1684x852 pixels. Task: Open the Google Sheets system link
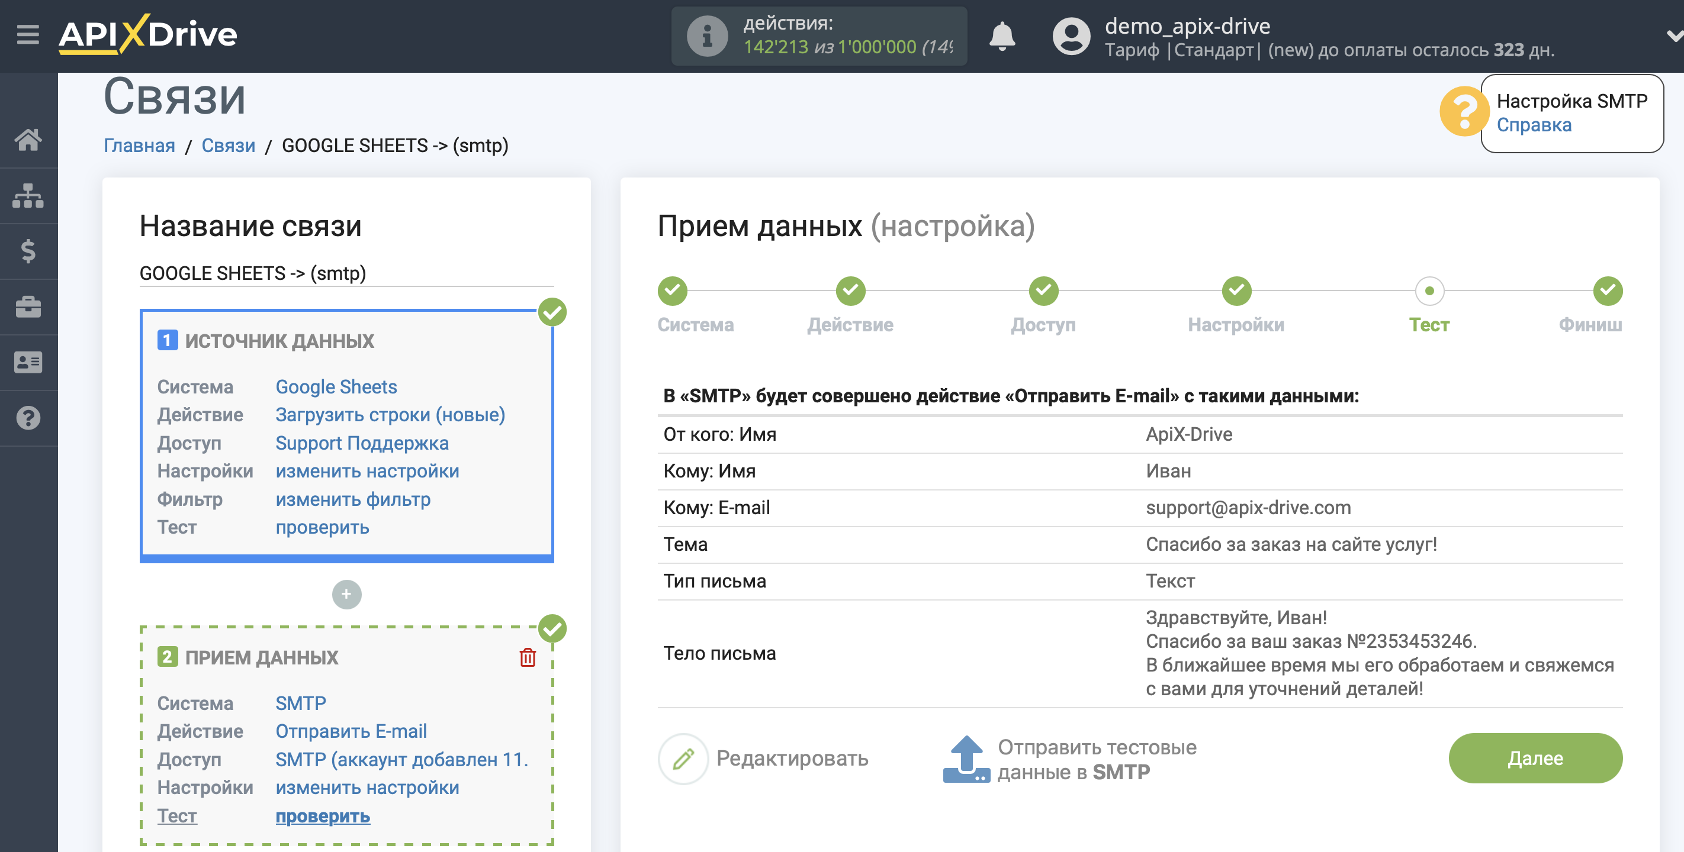pyautogui.click(x=336, y=387)
